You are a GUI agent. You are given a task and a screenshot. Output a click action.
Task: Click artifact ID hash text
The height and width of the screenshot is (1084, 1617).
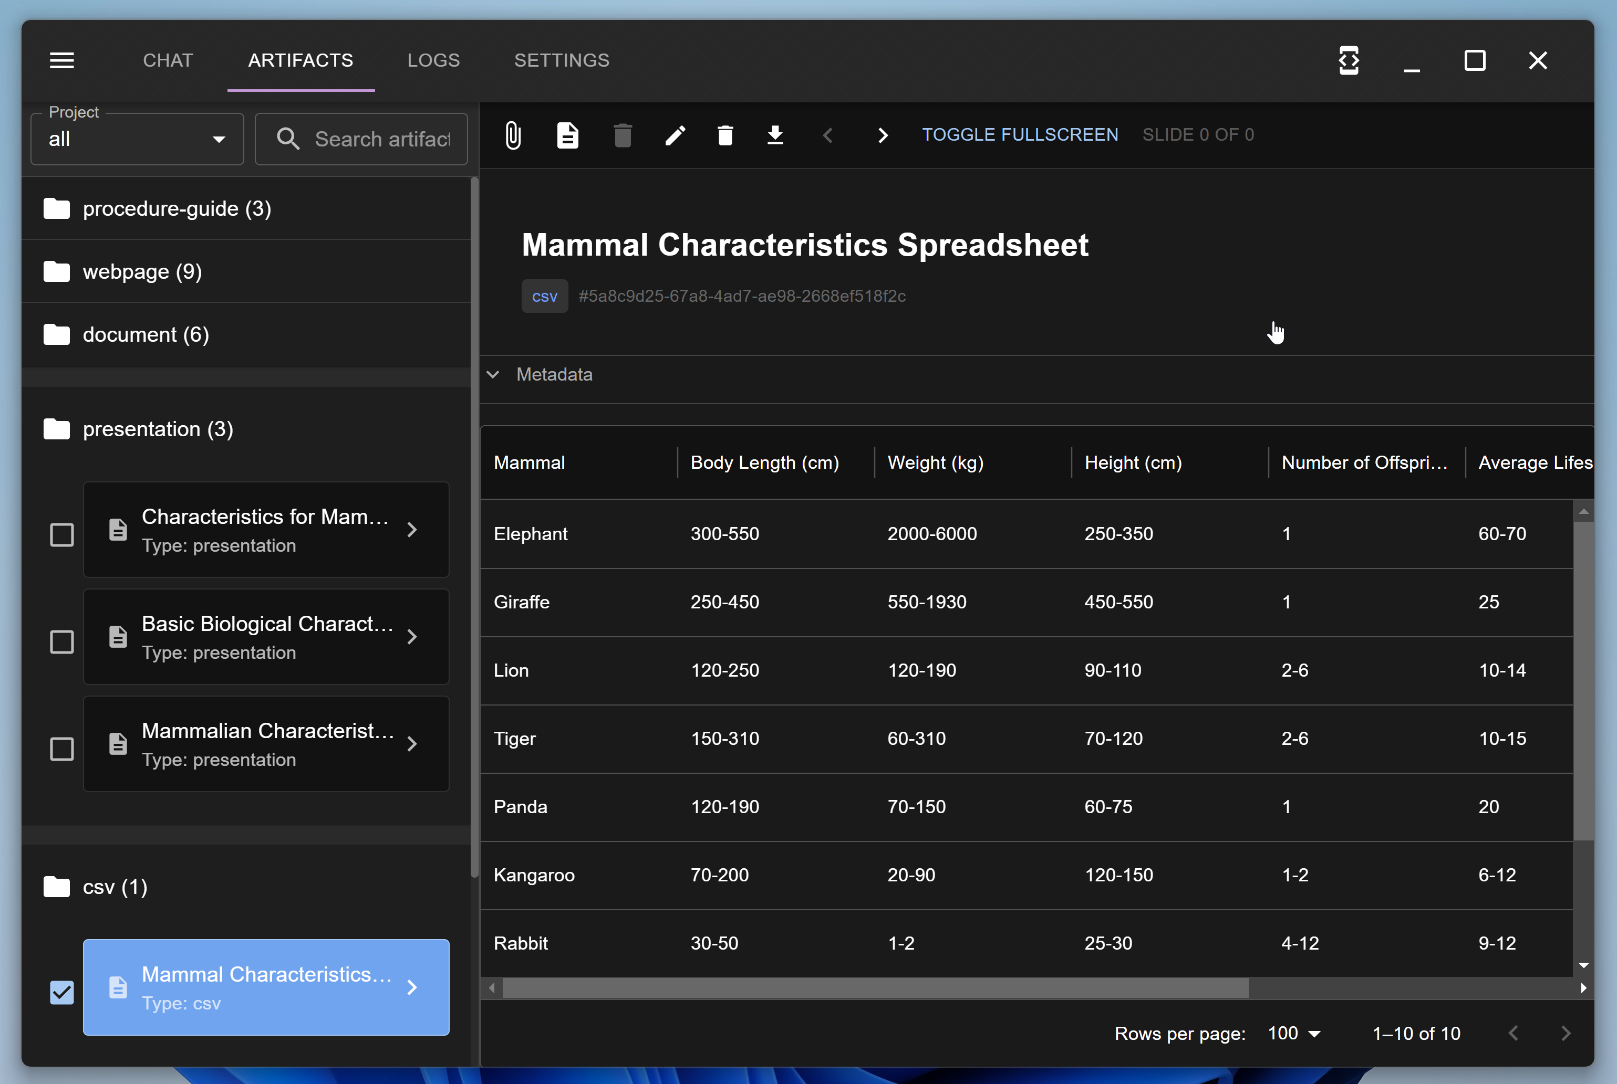742,296
